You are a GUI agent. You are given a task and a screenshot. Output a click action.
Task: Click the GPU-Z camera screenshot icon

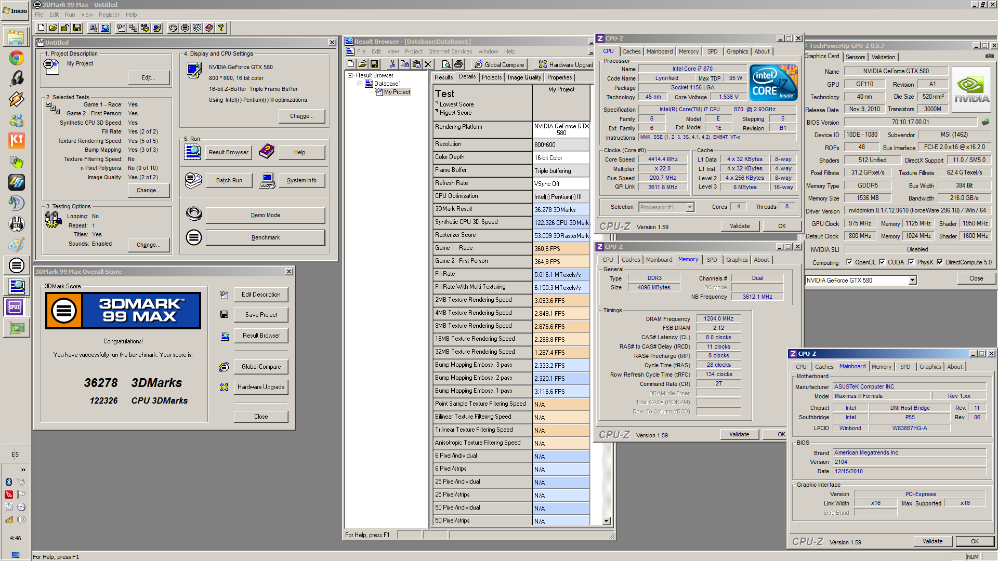990,56
